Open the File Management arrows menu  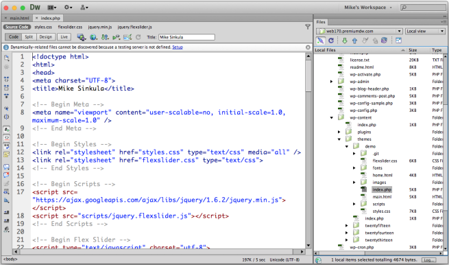click(x=105, y=37)
